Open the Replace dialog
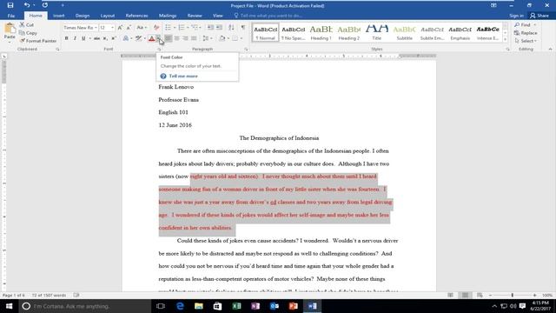This screenshot has height=313, width=556. (526, 33)
